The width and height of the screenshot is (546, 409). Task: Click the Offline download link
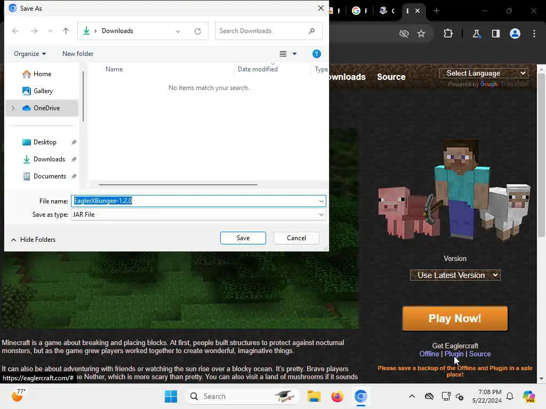(x=429, y=354)
